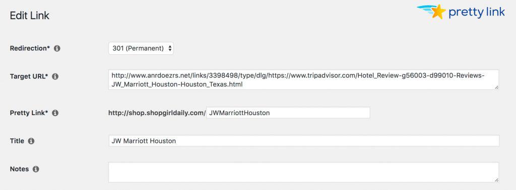Click the up-down arrows on the redirection select
The width and height of the screenshot is (516, 190).
pos(170,48)
